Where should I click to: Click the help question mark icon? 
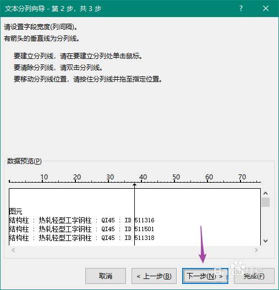240,8
